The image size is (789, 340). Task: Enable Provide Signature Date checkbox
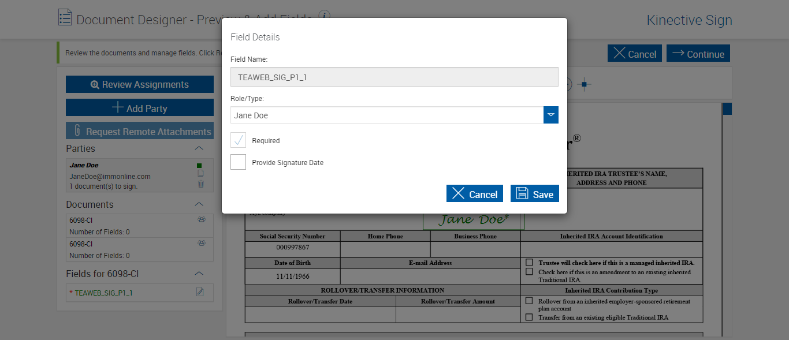(x=239, y=162)
